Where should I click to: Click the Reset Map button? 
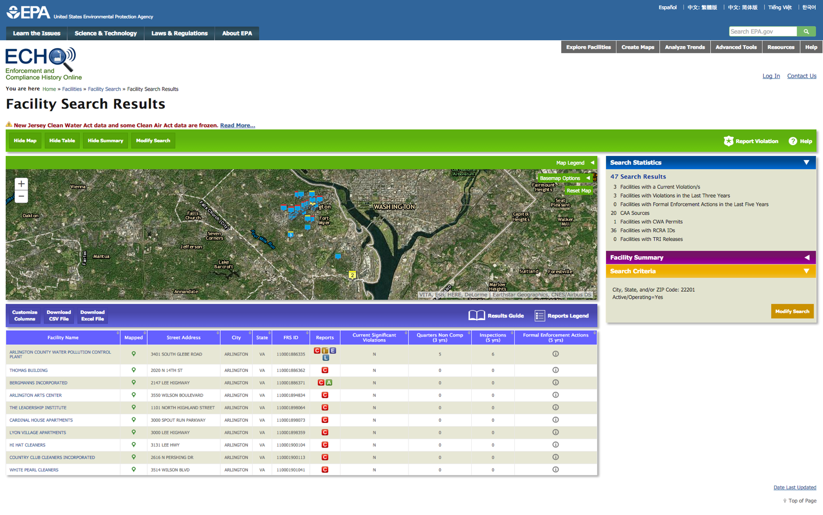point(579,191)
